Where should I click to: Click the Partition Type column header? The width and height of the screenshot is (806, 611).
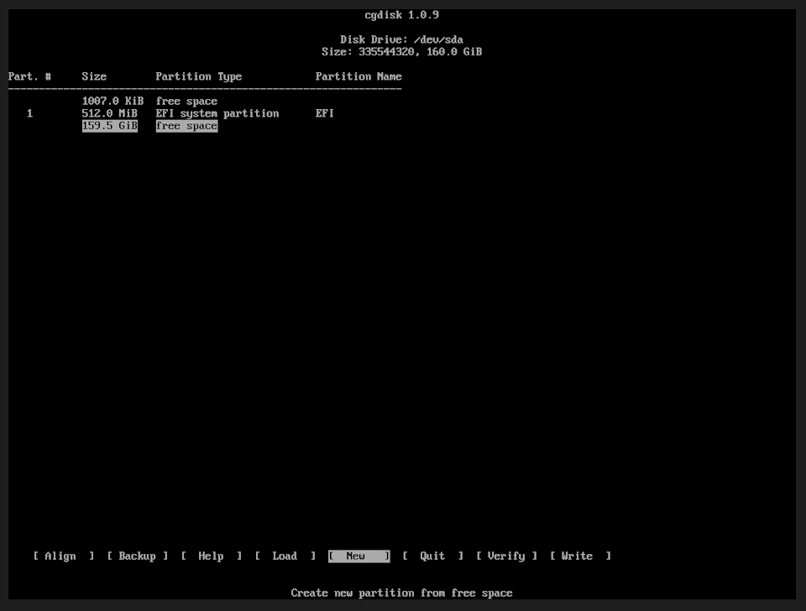[x=199, y=76]
